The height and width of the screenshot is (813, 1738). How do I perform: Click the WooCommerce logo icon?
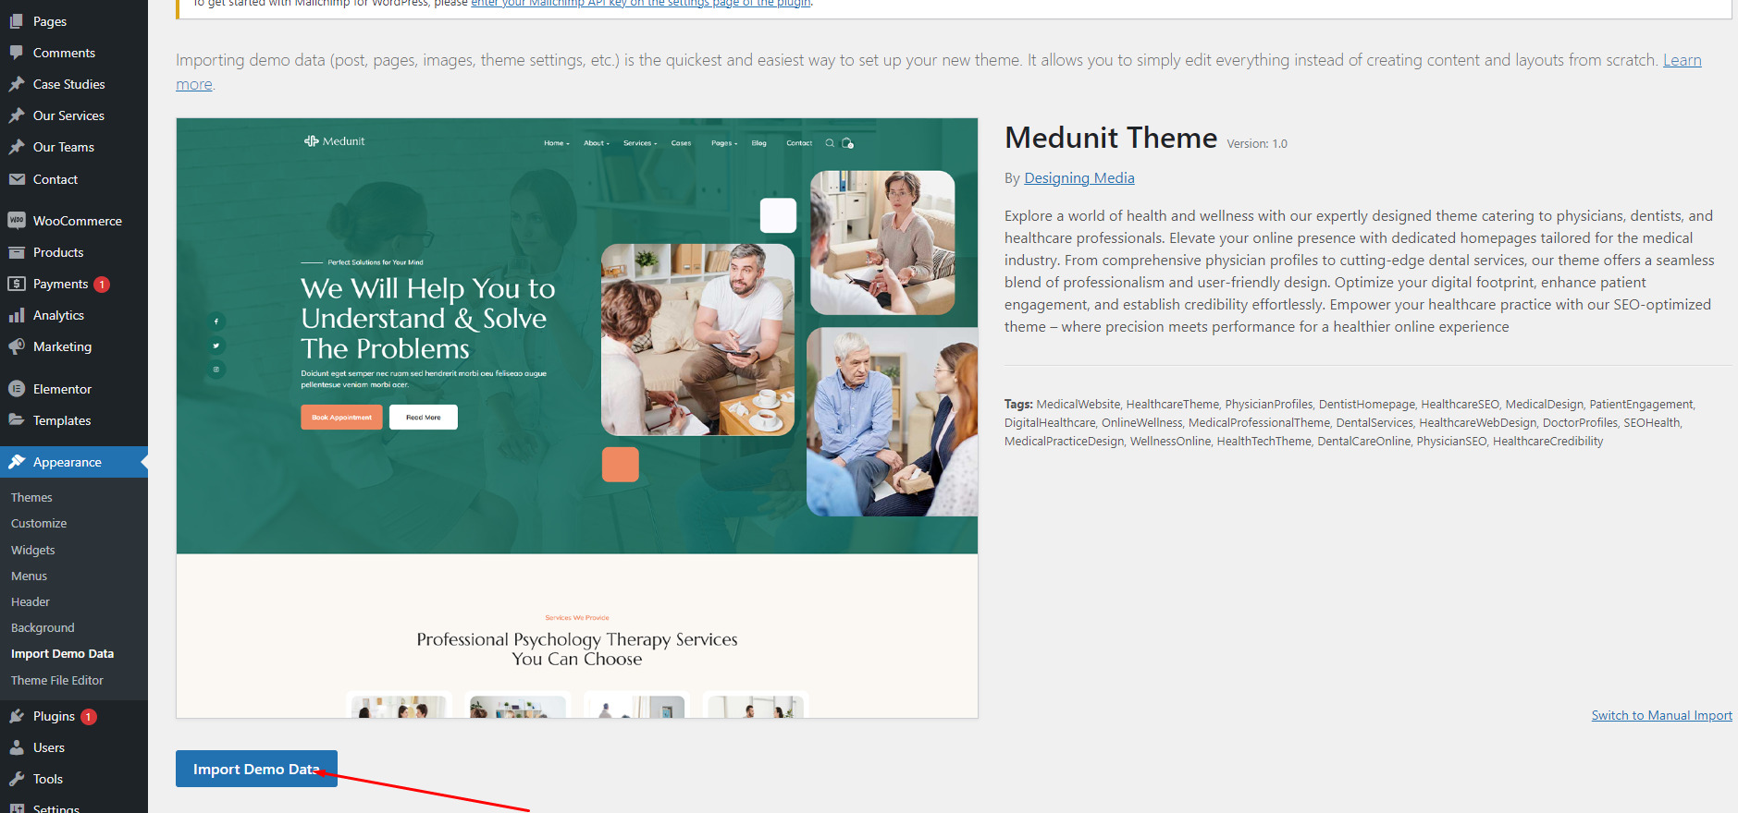[x=17, y=221]
